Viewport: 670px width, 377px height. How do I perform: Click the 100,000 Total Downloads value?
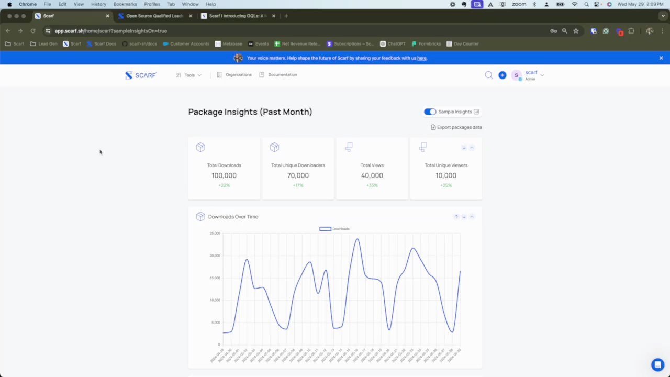[x=224, y=175]
